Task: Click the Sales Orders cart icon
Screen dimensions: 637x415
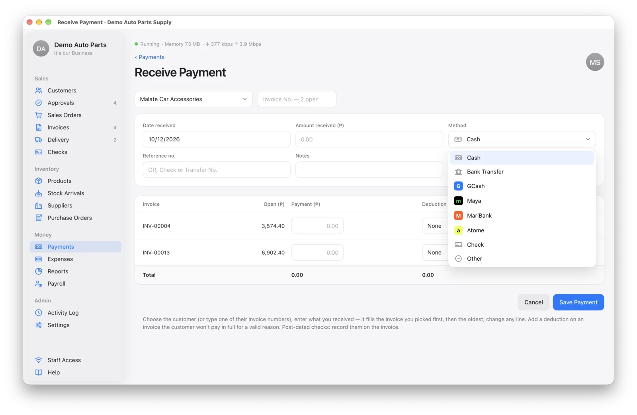Action: click(39, 115)
